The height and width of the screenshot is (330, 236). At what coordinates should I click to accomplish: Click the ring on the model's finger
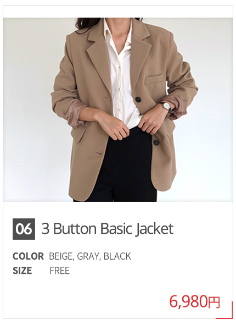(119, 136)
